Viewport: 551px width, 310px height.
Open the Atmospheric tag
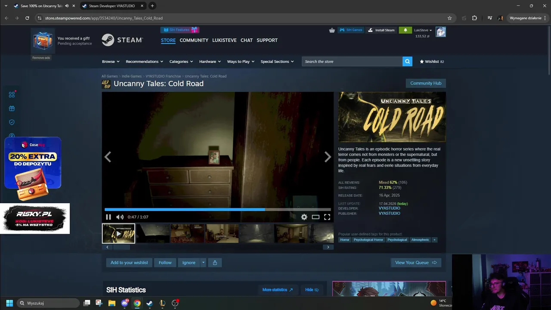click(x=420, y=240)
